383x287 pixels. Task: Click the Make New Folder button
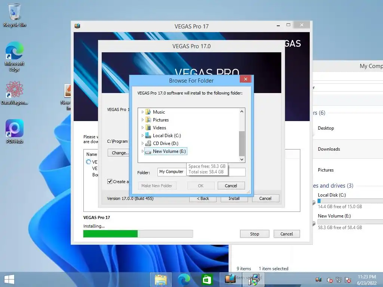[x=157, y=185]
